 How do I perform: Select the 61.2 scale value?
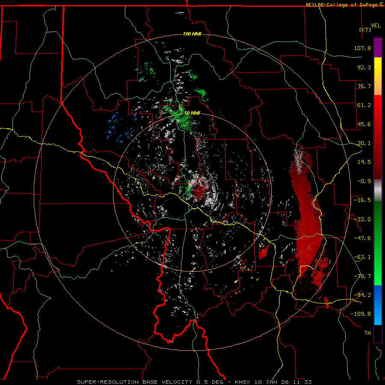pos(364,105)
